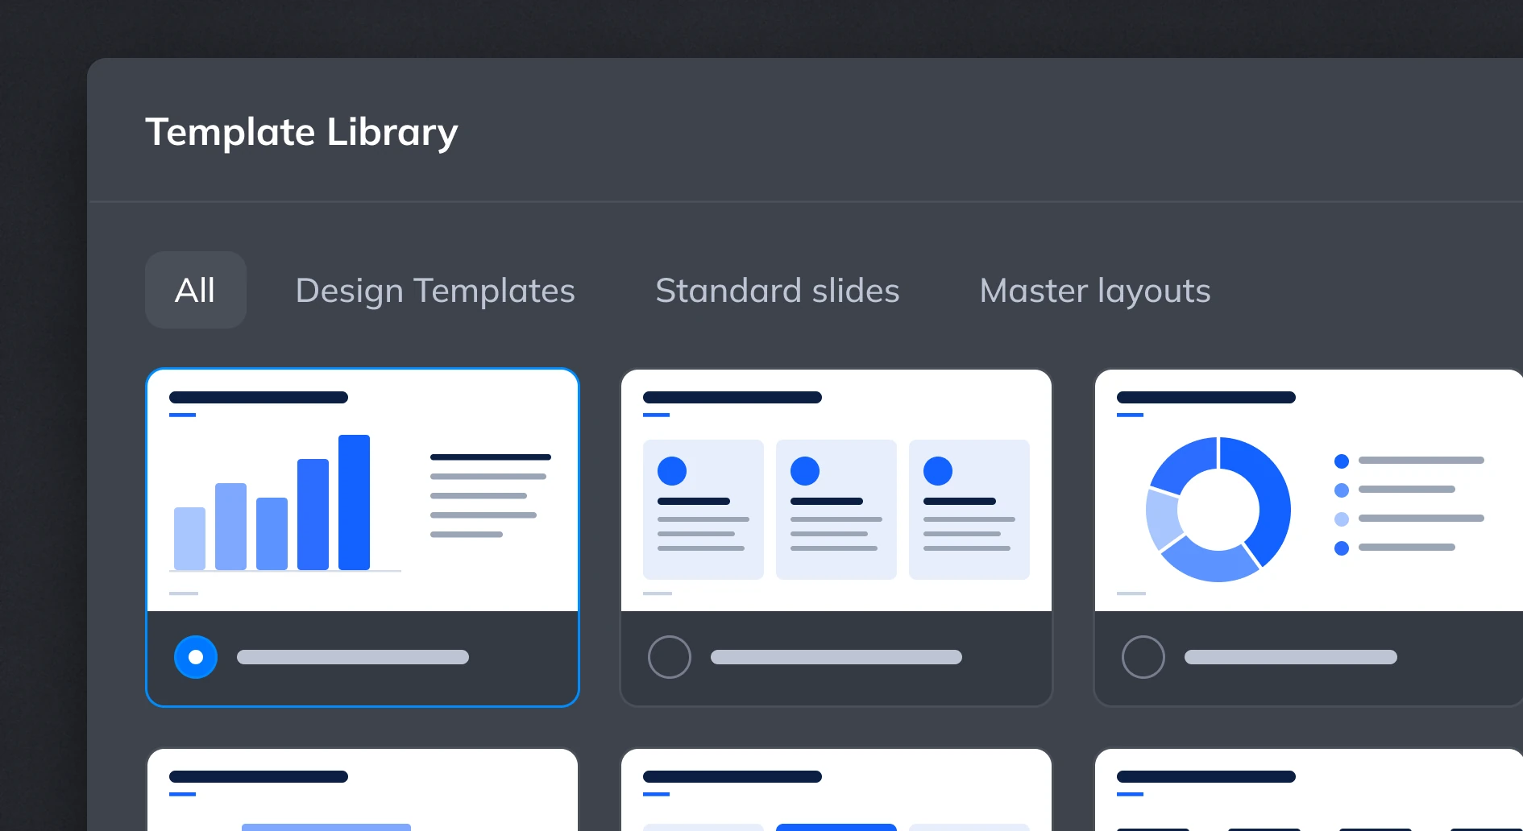The height and width of the screenshot is (831, 1523).
Task: Show the Master layouts tab
Action: pos(1095,291)
